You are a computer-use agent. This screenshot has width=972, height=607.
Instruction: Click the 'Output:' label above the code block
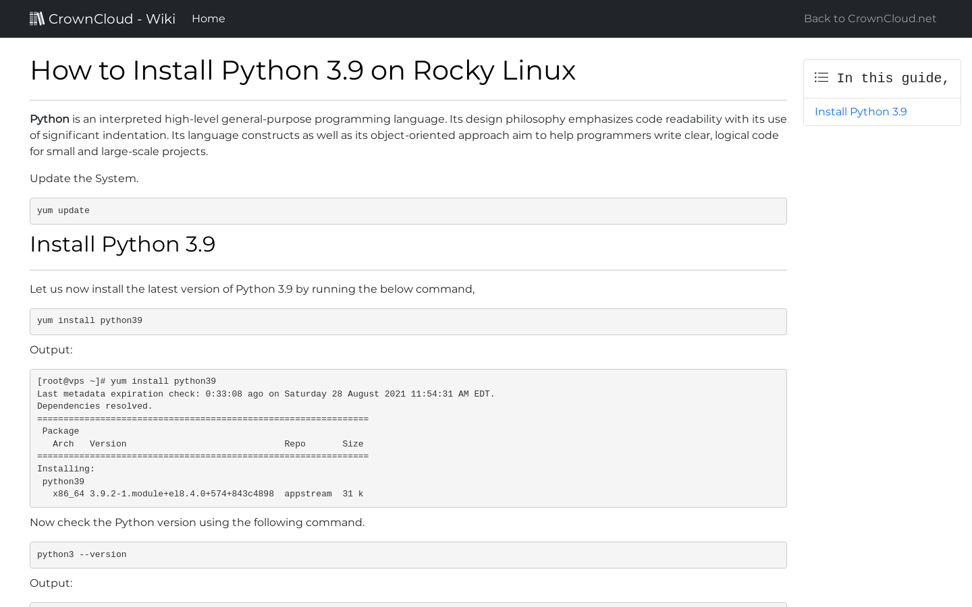click(x=51, y=349)
